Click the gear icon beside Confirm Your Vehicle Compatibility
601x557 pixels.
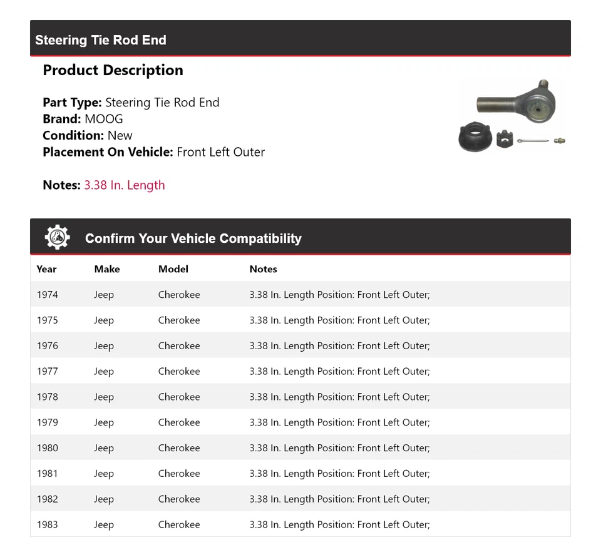pyautogui.click(x=57, y=238)
